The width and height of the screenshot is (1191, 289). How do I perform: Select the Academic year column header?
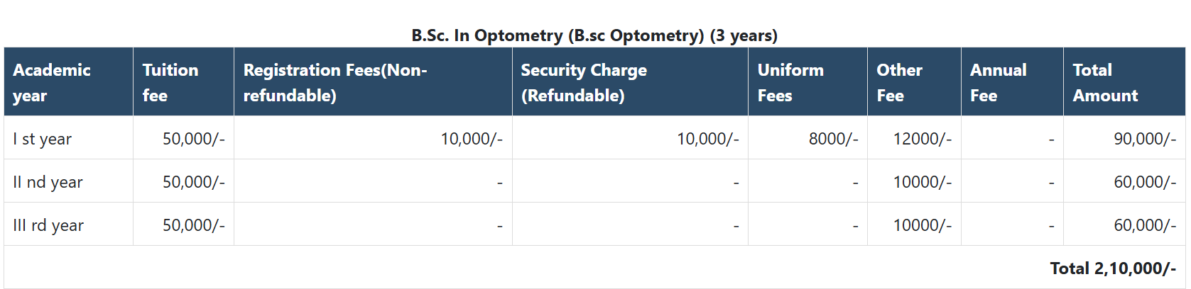(x=52, y=82)
